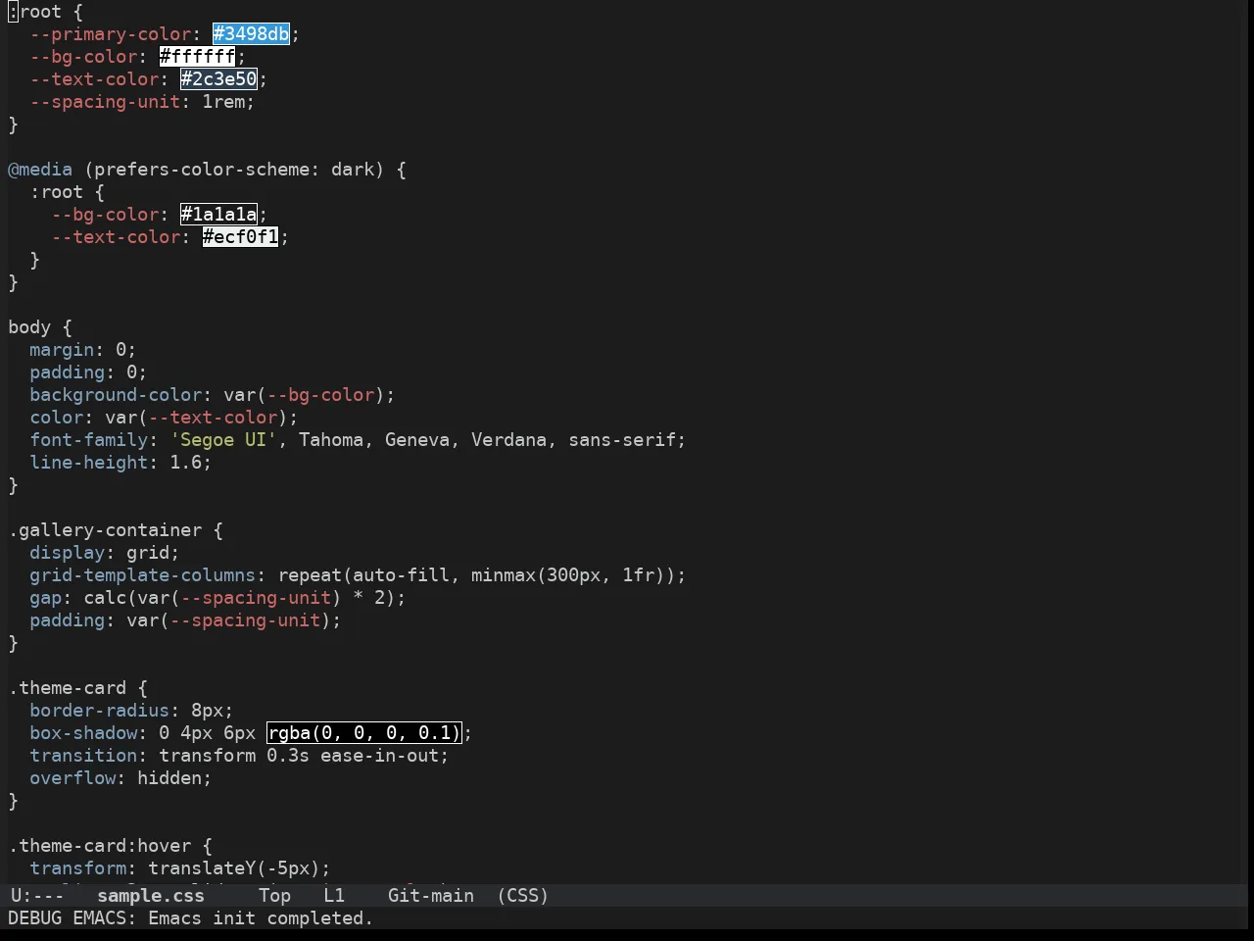The height and width of the screenshot is (941, 1254).
Task: Click the overflow: hidden line
Action: pyautogui.click(x=121, y=778)
